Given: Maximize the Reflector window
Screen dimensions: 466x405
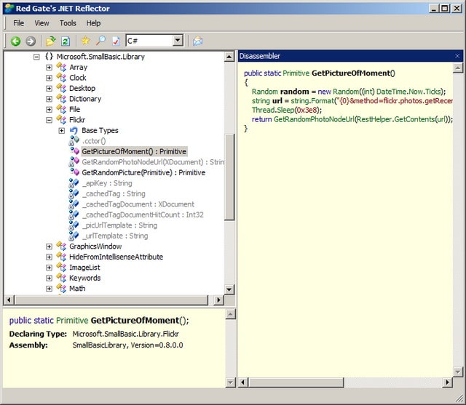Looking at the screenshot, I should (x=445, y=8).
